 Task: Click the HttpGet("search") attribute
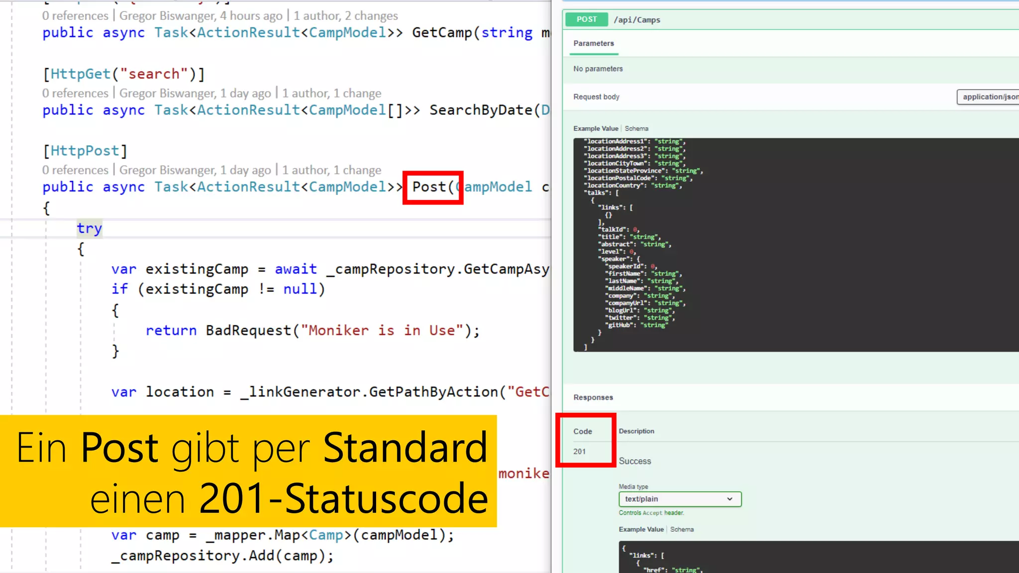point(123,74)
